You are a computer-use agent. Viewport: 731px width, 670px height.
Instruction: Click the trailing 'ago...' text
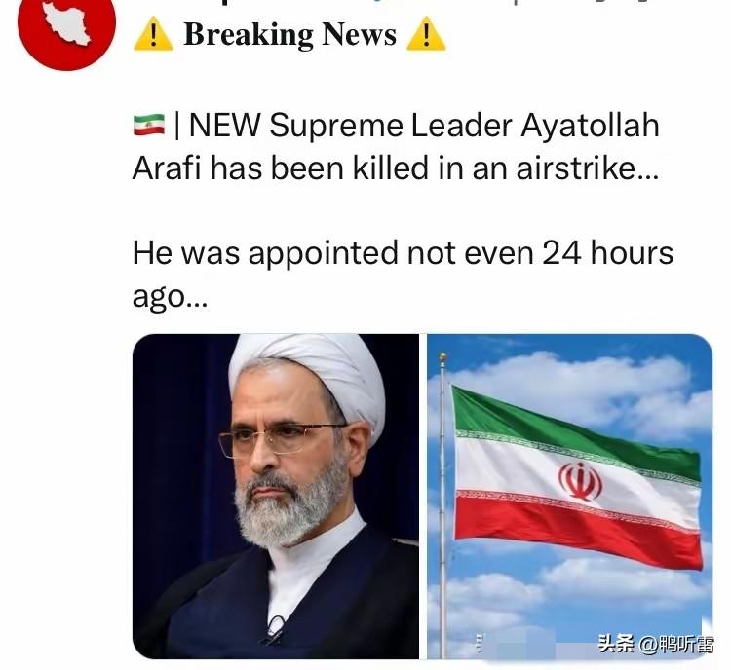click(x=170, y=296)
